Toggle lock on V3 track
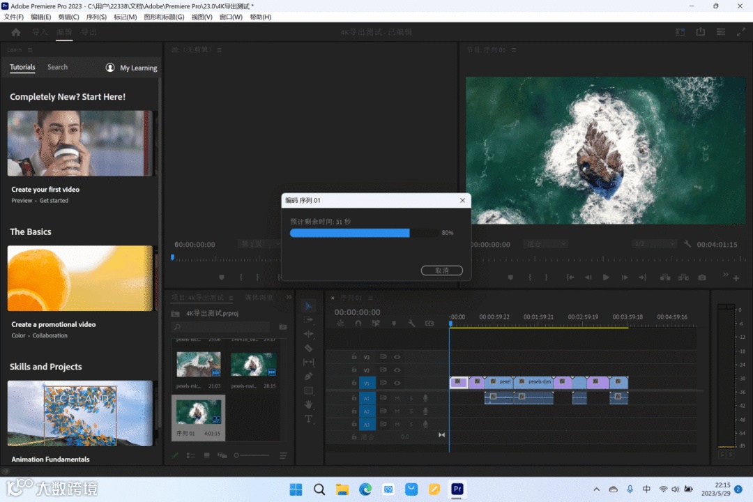The width and height of the screenshot is (753, 502). (x=354, y=357)
